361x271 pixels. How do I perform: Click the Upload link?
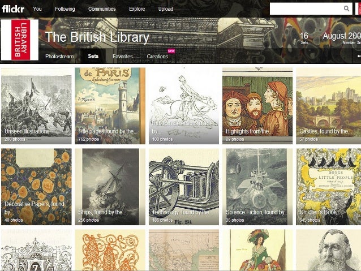point(166,9)
